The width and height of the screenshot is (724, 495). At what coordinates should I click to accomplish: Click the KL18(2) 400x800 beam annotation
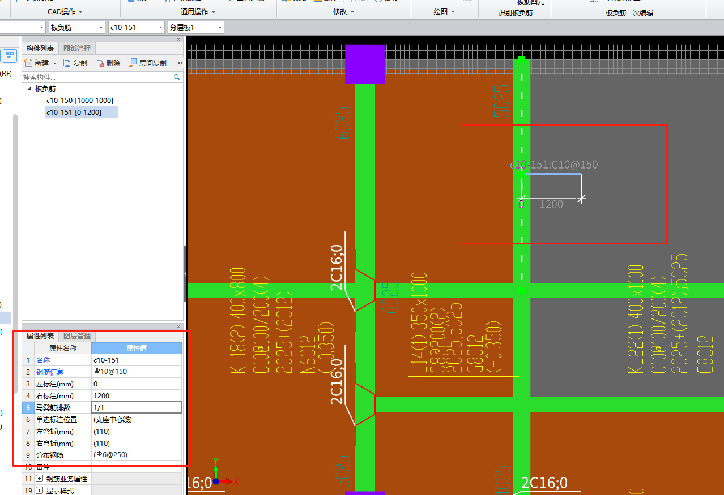tap(238, 322)
